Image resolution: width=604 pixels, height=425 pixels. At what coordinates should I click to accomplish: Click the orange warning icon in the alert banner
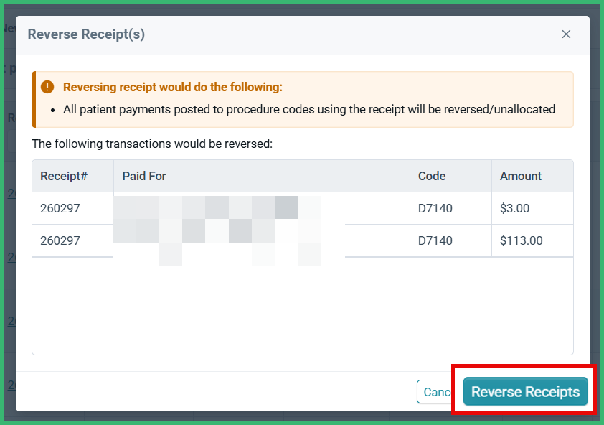coord(47,88)
